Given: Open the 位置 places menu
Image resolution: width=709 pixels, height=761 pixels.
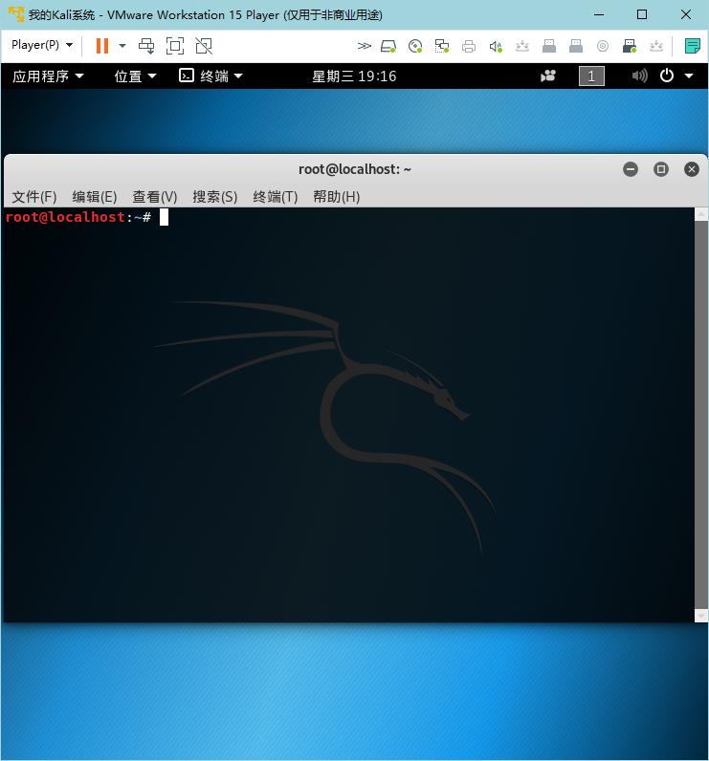Looking at the screenshot, I should point(135,76).
